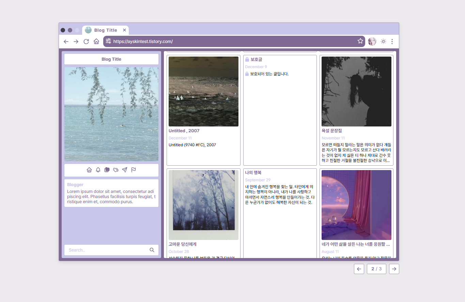The width and height of the screenshot is (465, 302).
Task: Click the browser home icon in the toolbar
Action: (x=96, y=42)
